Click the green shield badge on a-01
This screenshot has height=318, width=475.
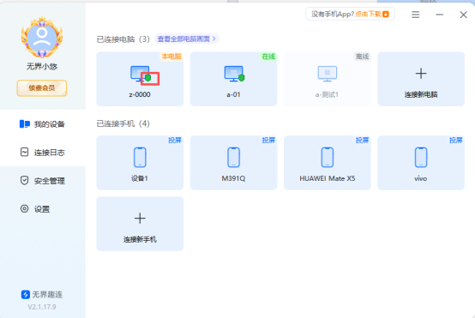coord(242,78)
